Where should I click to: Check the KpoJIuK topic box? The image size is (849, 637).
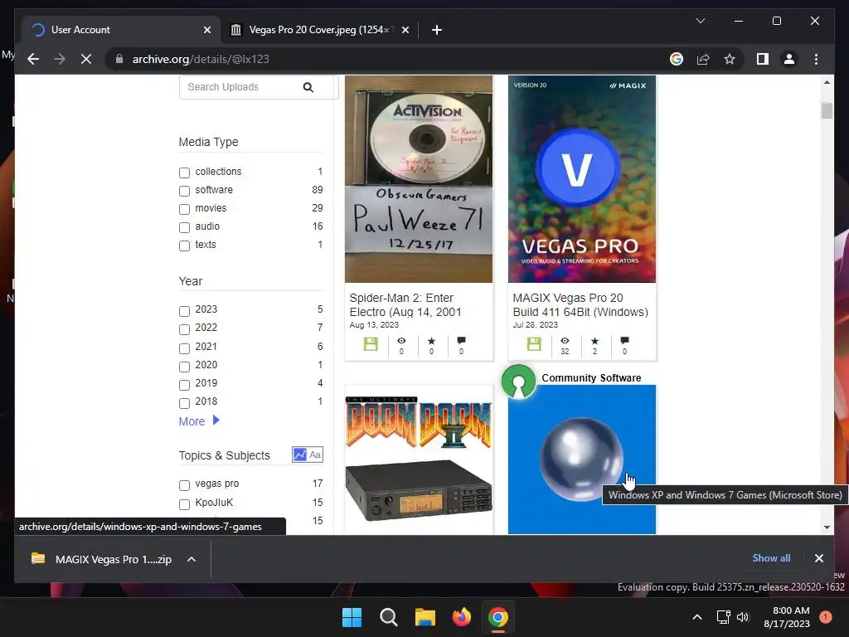pos(184,503)
